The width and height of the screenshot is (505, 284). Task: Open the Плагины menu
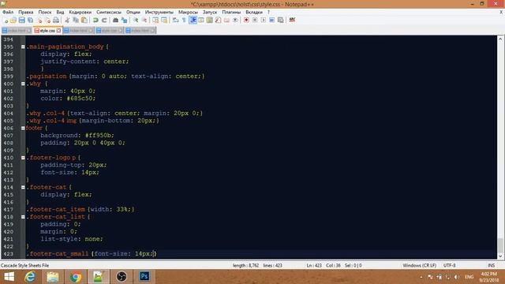pyautogui.click(x=231, y=12)
